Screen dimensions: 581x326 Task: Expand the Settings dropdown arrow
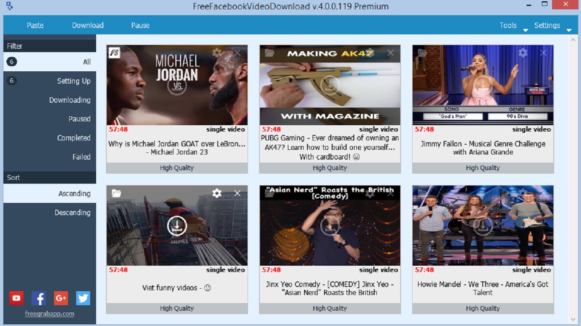click(x=569, y=30)
